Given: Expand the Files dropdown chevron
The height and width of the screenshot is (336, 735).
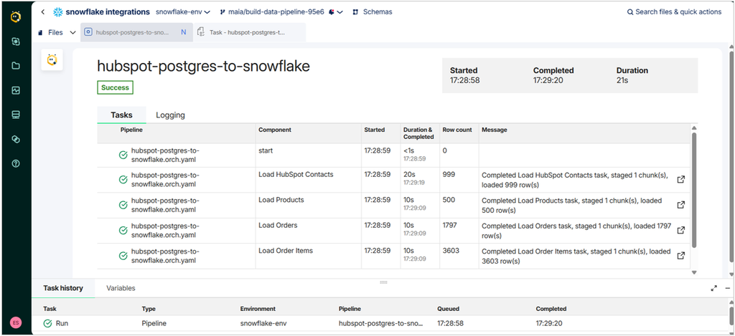Looking at the screenshot, I should 72,33.
